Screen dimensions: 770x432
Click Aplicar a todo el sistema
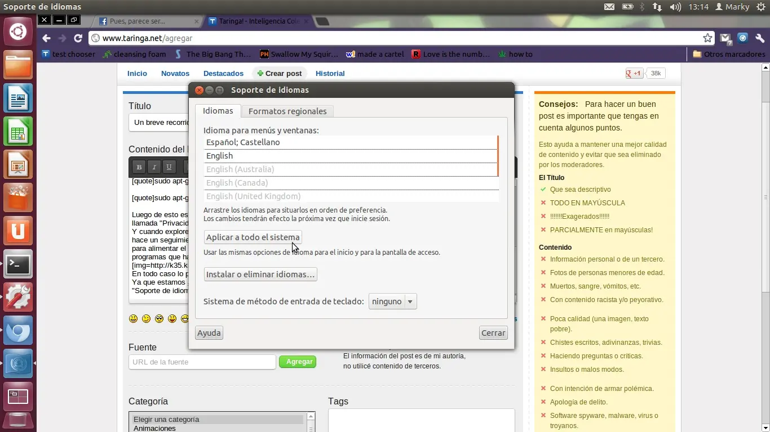click(x=253, y=237)
